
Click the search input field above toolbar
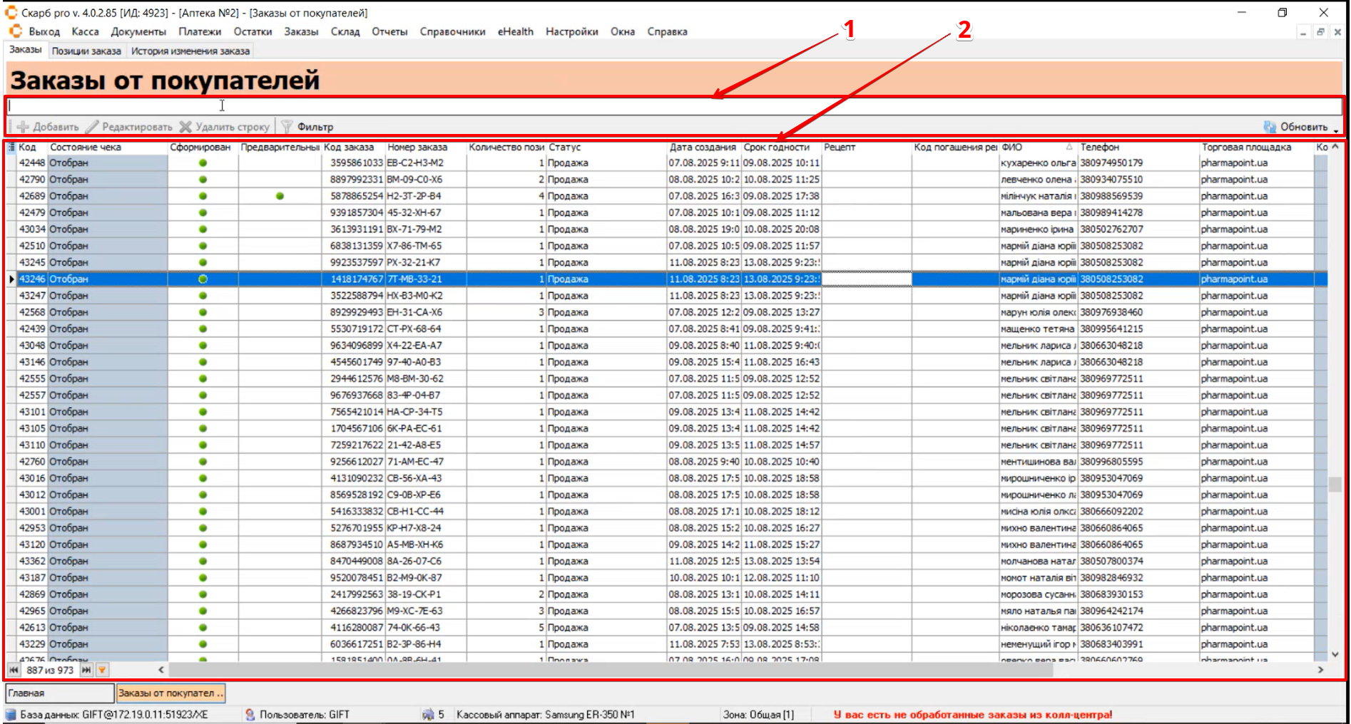[673, 106]
